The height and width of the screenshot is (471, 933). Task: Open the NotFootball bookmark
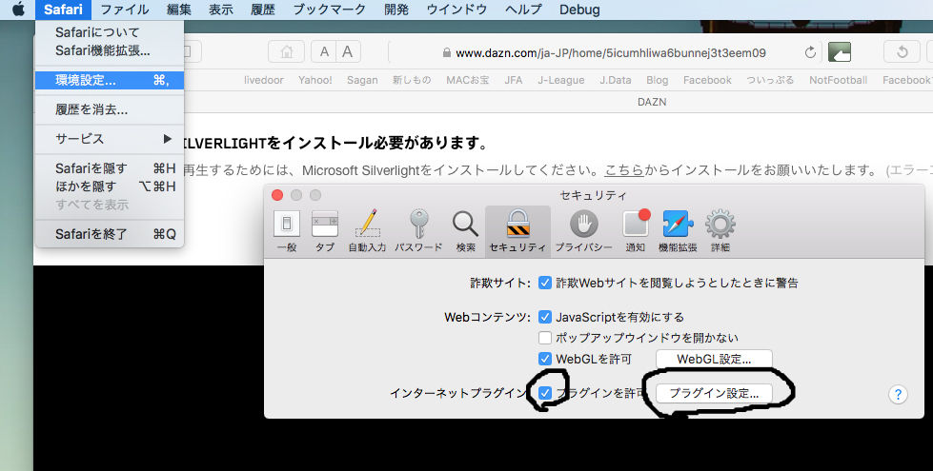tap(838, 80)
